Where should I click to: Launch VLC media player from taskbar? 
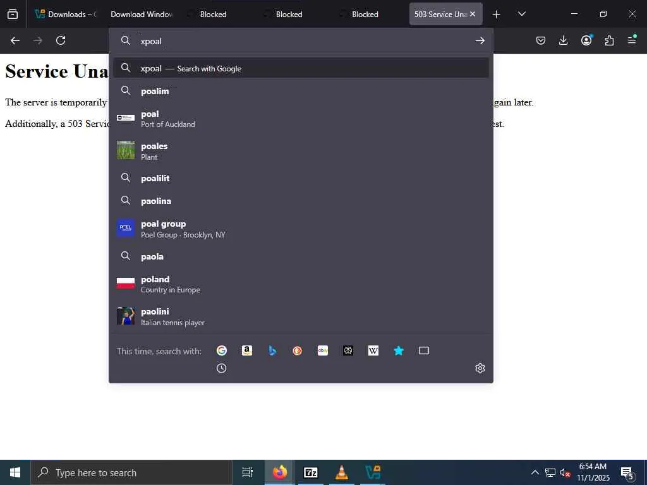pyautogui.click(x=342, y=472)
